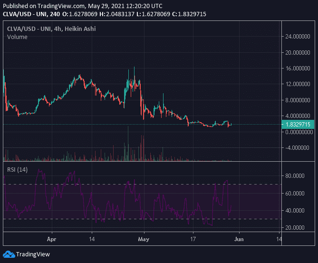Viewport: 318px width, 263px height.
Task: Select the Apr date on time axis
Action: click(x=51, y=239)
